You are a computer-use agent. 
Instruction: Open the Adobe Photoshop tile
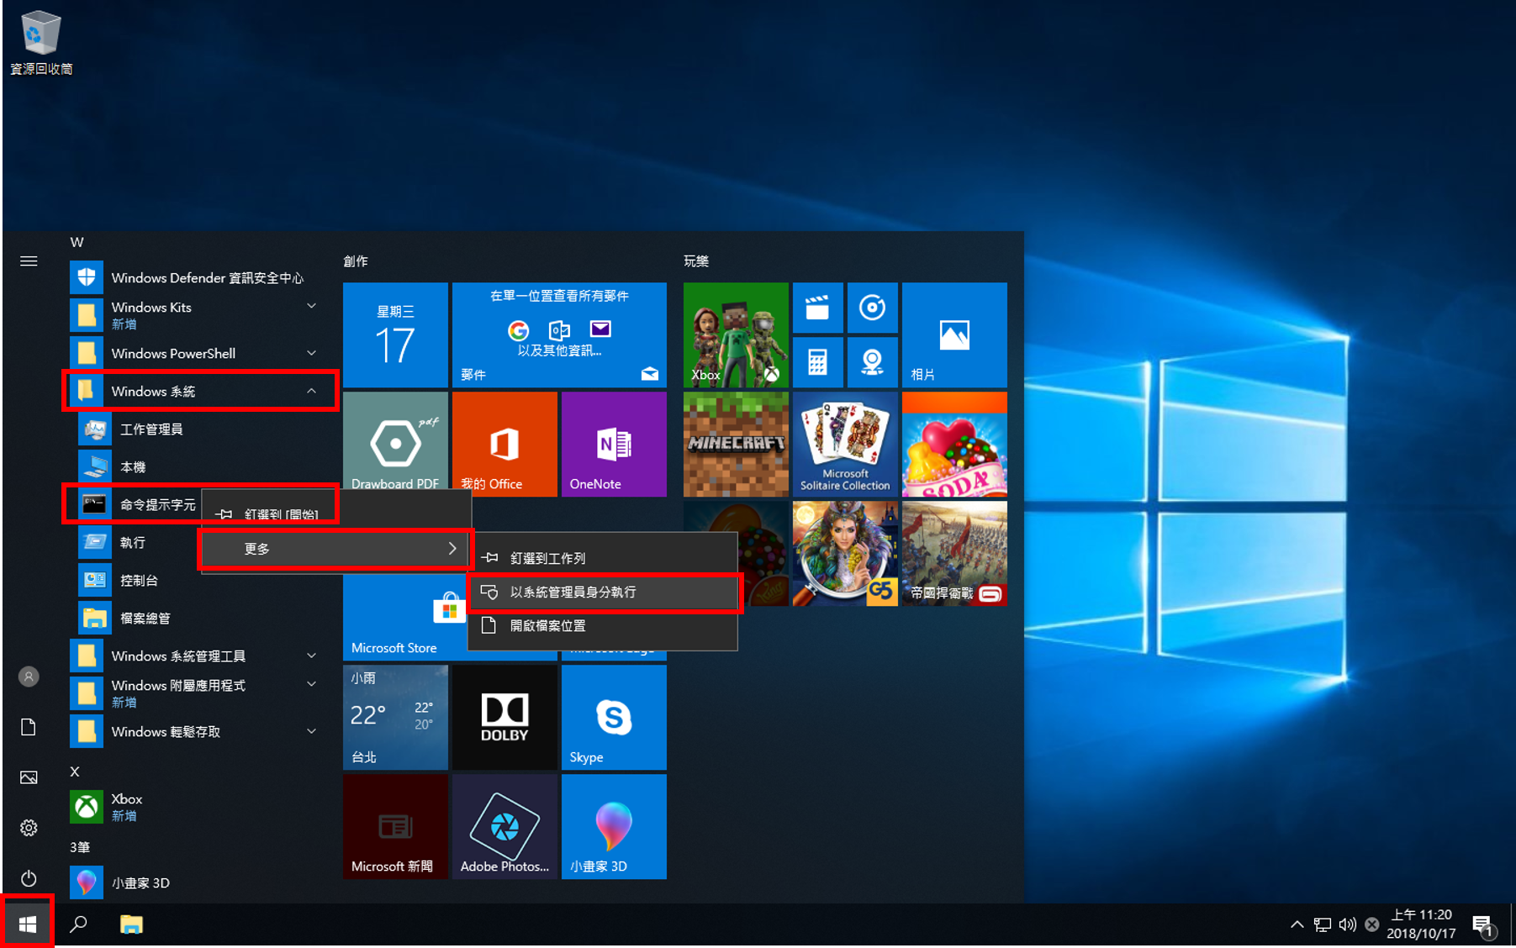tap(504, 827)
